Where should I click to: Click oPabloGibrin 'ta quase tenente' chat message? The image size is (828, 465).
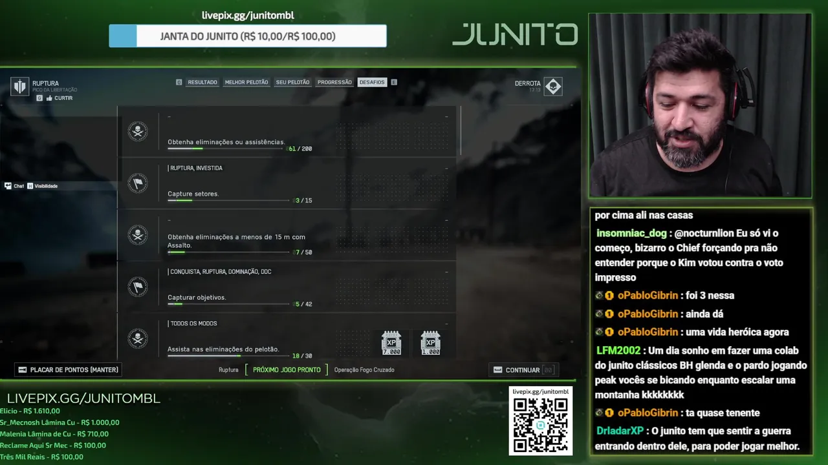678,413
